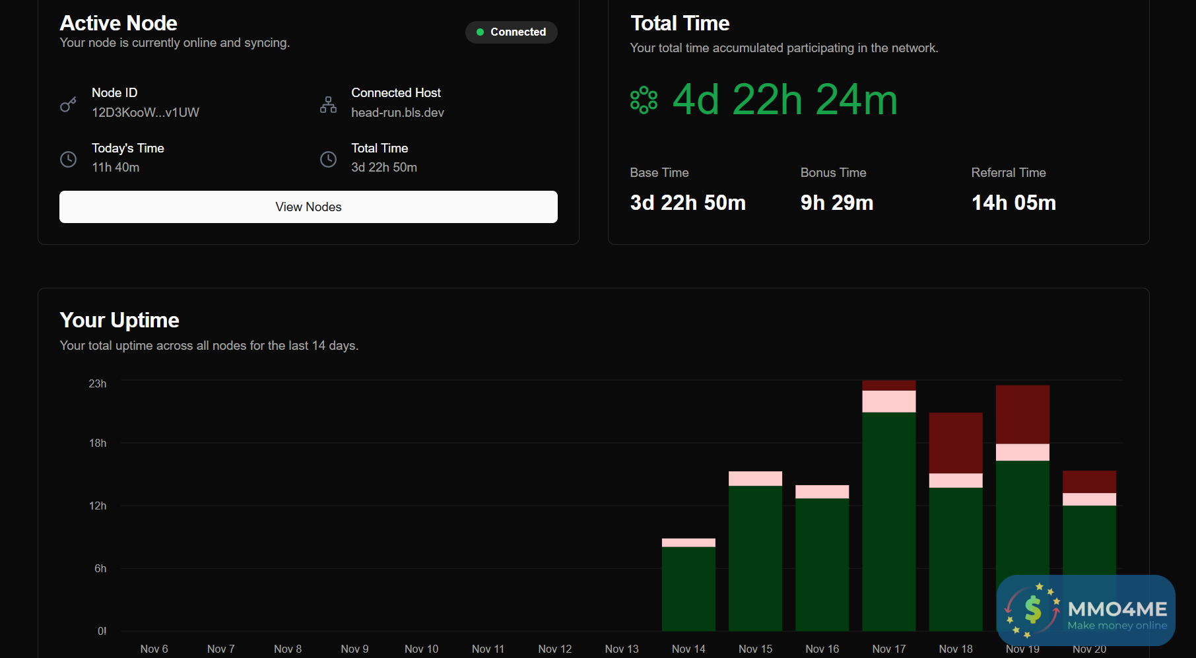Click the Bonus Time label

pyautogui.click(x=833, y=172)
